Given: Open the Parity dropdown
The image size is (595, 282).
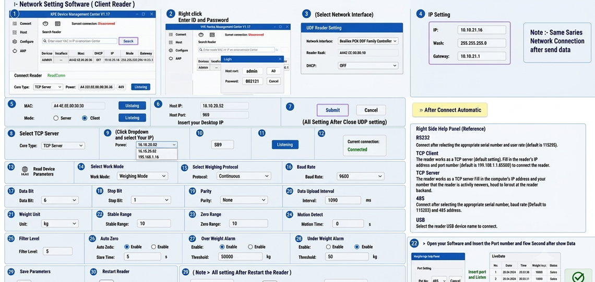Looking at the screenshot, I should (x=244, y=200).
